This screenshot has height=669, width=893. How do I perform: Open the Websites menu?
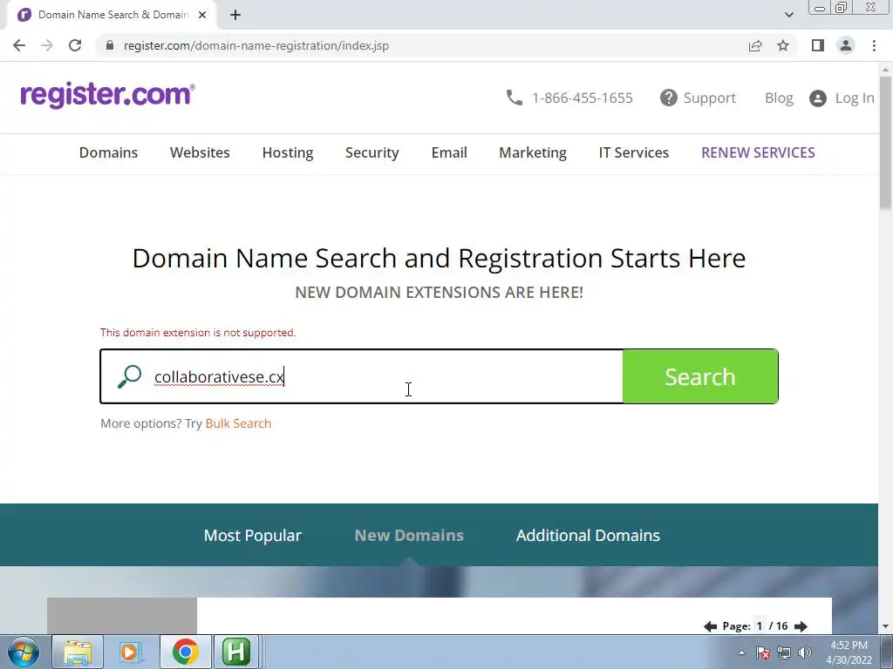tap(200, 152)
